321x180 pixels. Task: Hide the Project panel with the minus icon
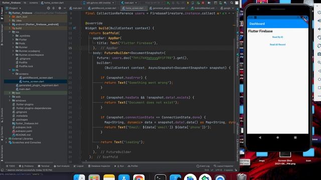click(x=65, y=8)
